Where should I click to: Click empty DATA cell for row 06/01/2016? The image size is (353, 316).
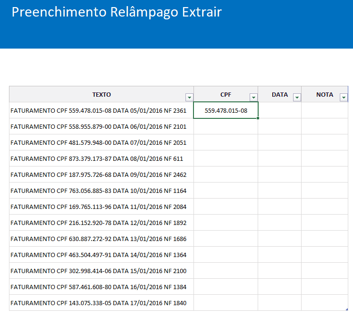click(279, 126)
